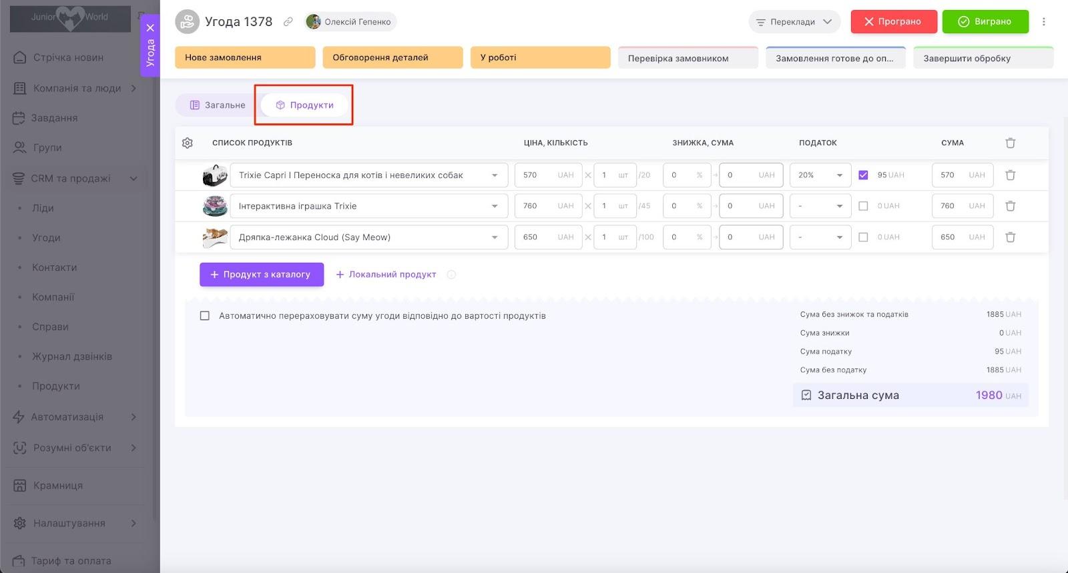This screenshot has height=573, width=1068.
Task: Open the 20% tax dropdown
Action: [x=820, y=175]
